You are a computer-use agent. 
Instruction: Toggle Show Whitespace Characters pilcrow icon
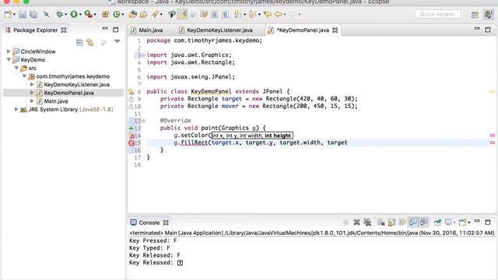[x=225, y=14]
